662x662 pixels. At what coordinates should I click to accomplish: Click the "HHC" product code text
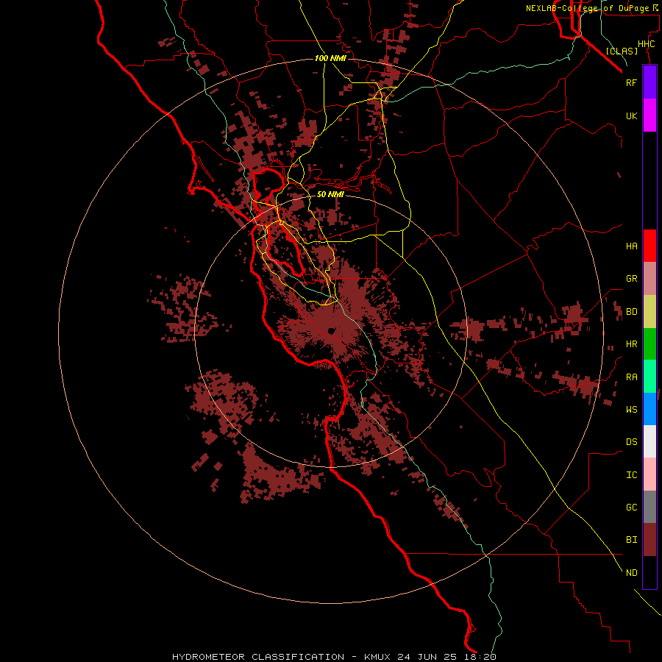pyautogui.click(x=647, y=44)
